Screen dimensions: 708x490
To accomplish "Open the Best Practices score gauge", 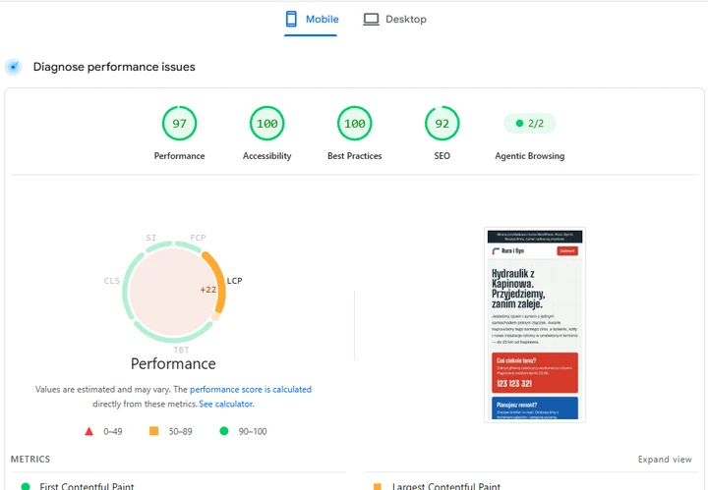I will 354,123.
